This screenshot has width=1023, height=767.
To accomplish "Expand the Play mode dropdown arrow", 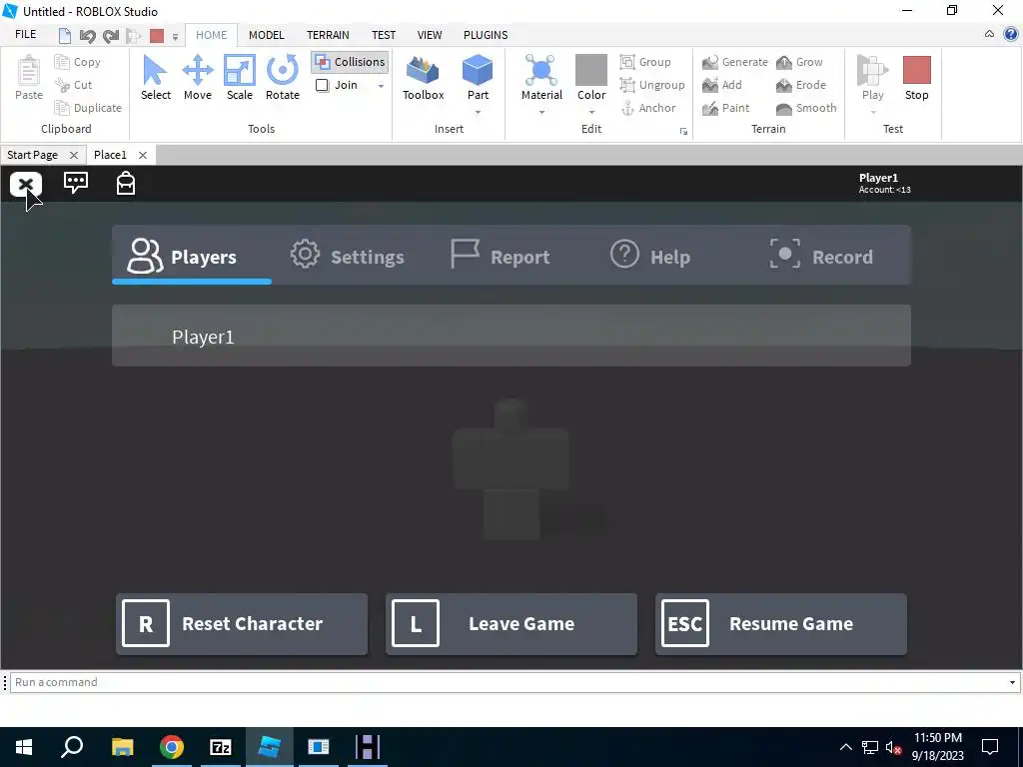I will coord(872,112).
